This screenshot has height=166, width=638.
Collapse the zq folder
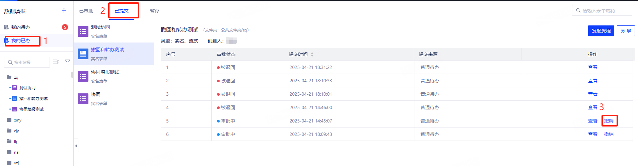pyautogui.click(x=9, y=77)
